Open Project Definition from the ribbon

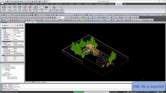[4, 9]
